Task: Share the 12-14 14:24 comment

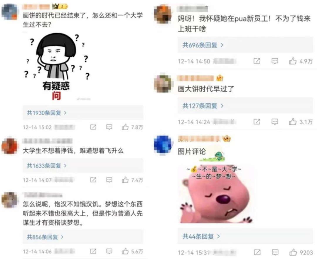Action: tap(257, 122)
